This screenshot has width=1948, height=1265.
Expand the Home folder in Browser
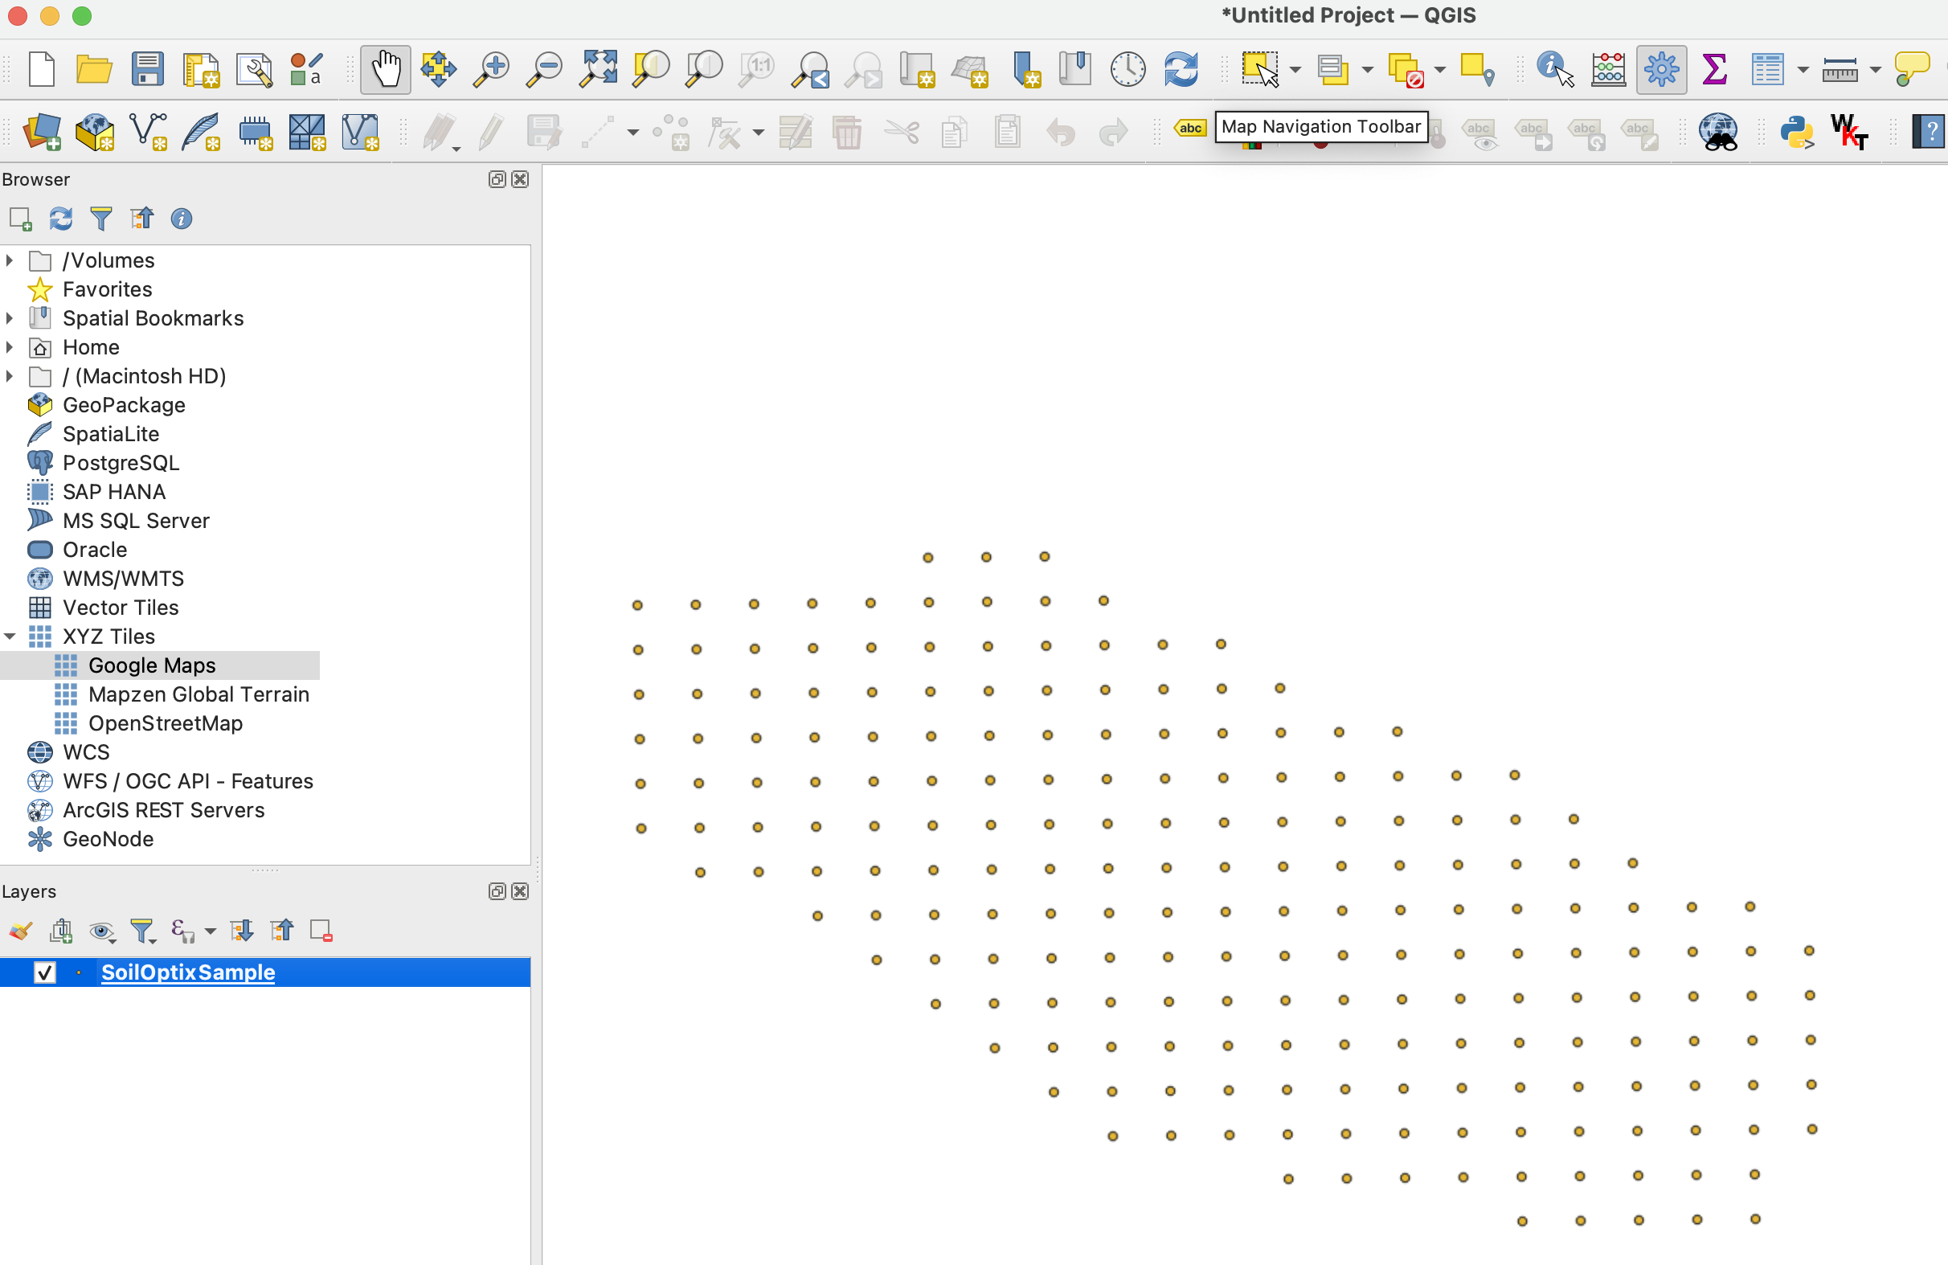tap(10, 347)
